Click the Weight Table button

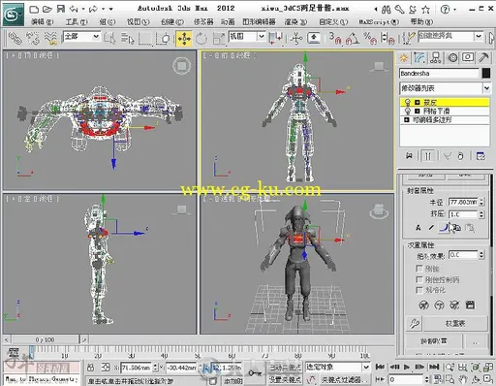point(455,323)
